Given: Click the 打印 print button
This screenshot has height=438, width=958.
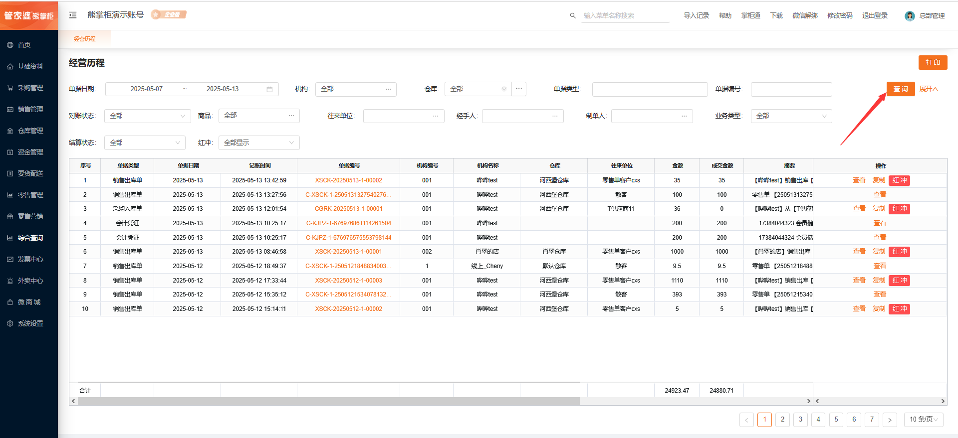Looking at the screenshot, I should tap(933, 62).
